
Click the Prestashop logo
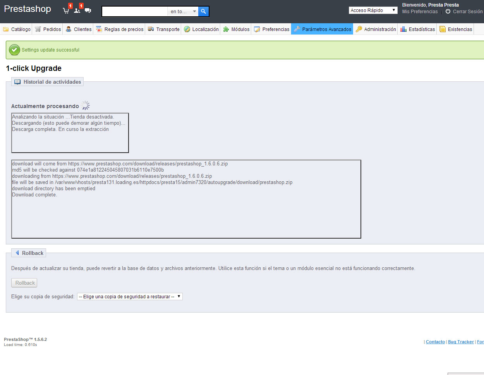click(27, 9)
